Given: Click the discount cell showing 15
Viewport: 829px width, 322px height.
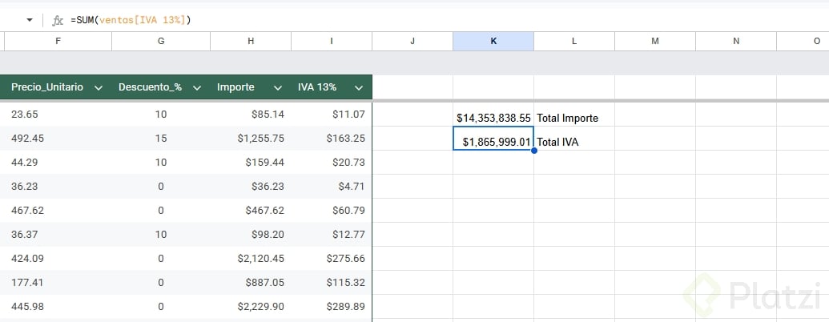Looking at the screenshot, I should tap(161, 139).
